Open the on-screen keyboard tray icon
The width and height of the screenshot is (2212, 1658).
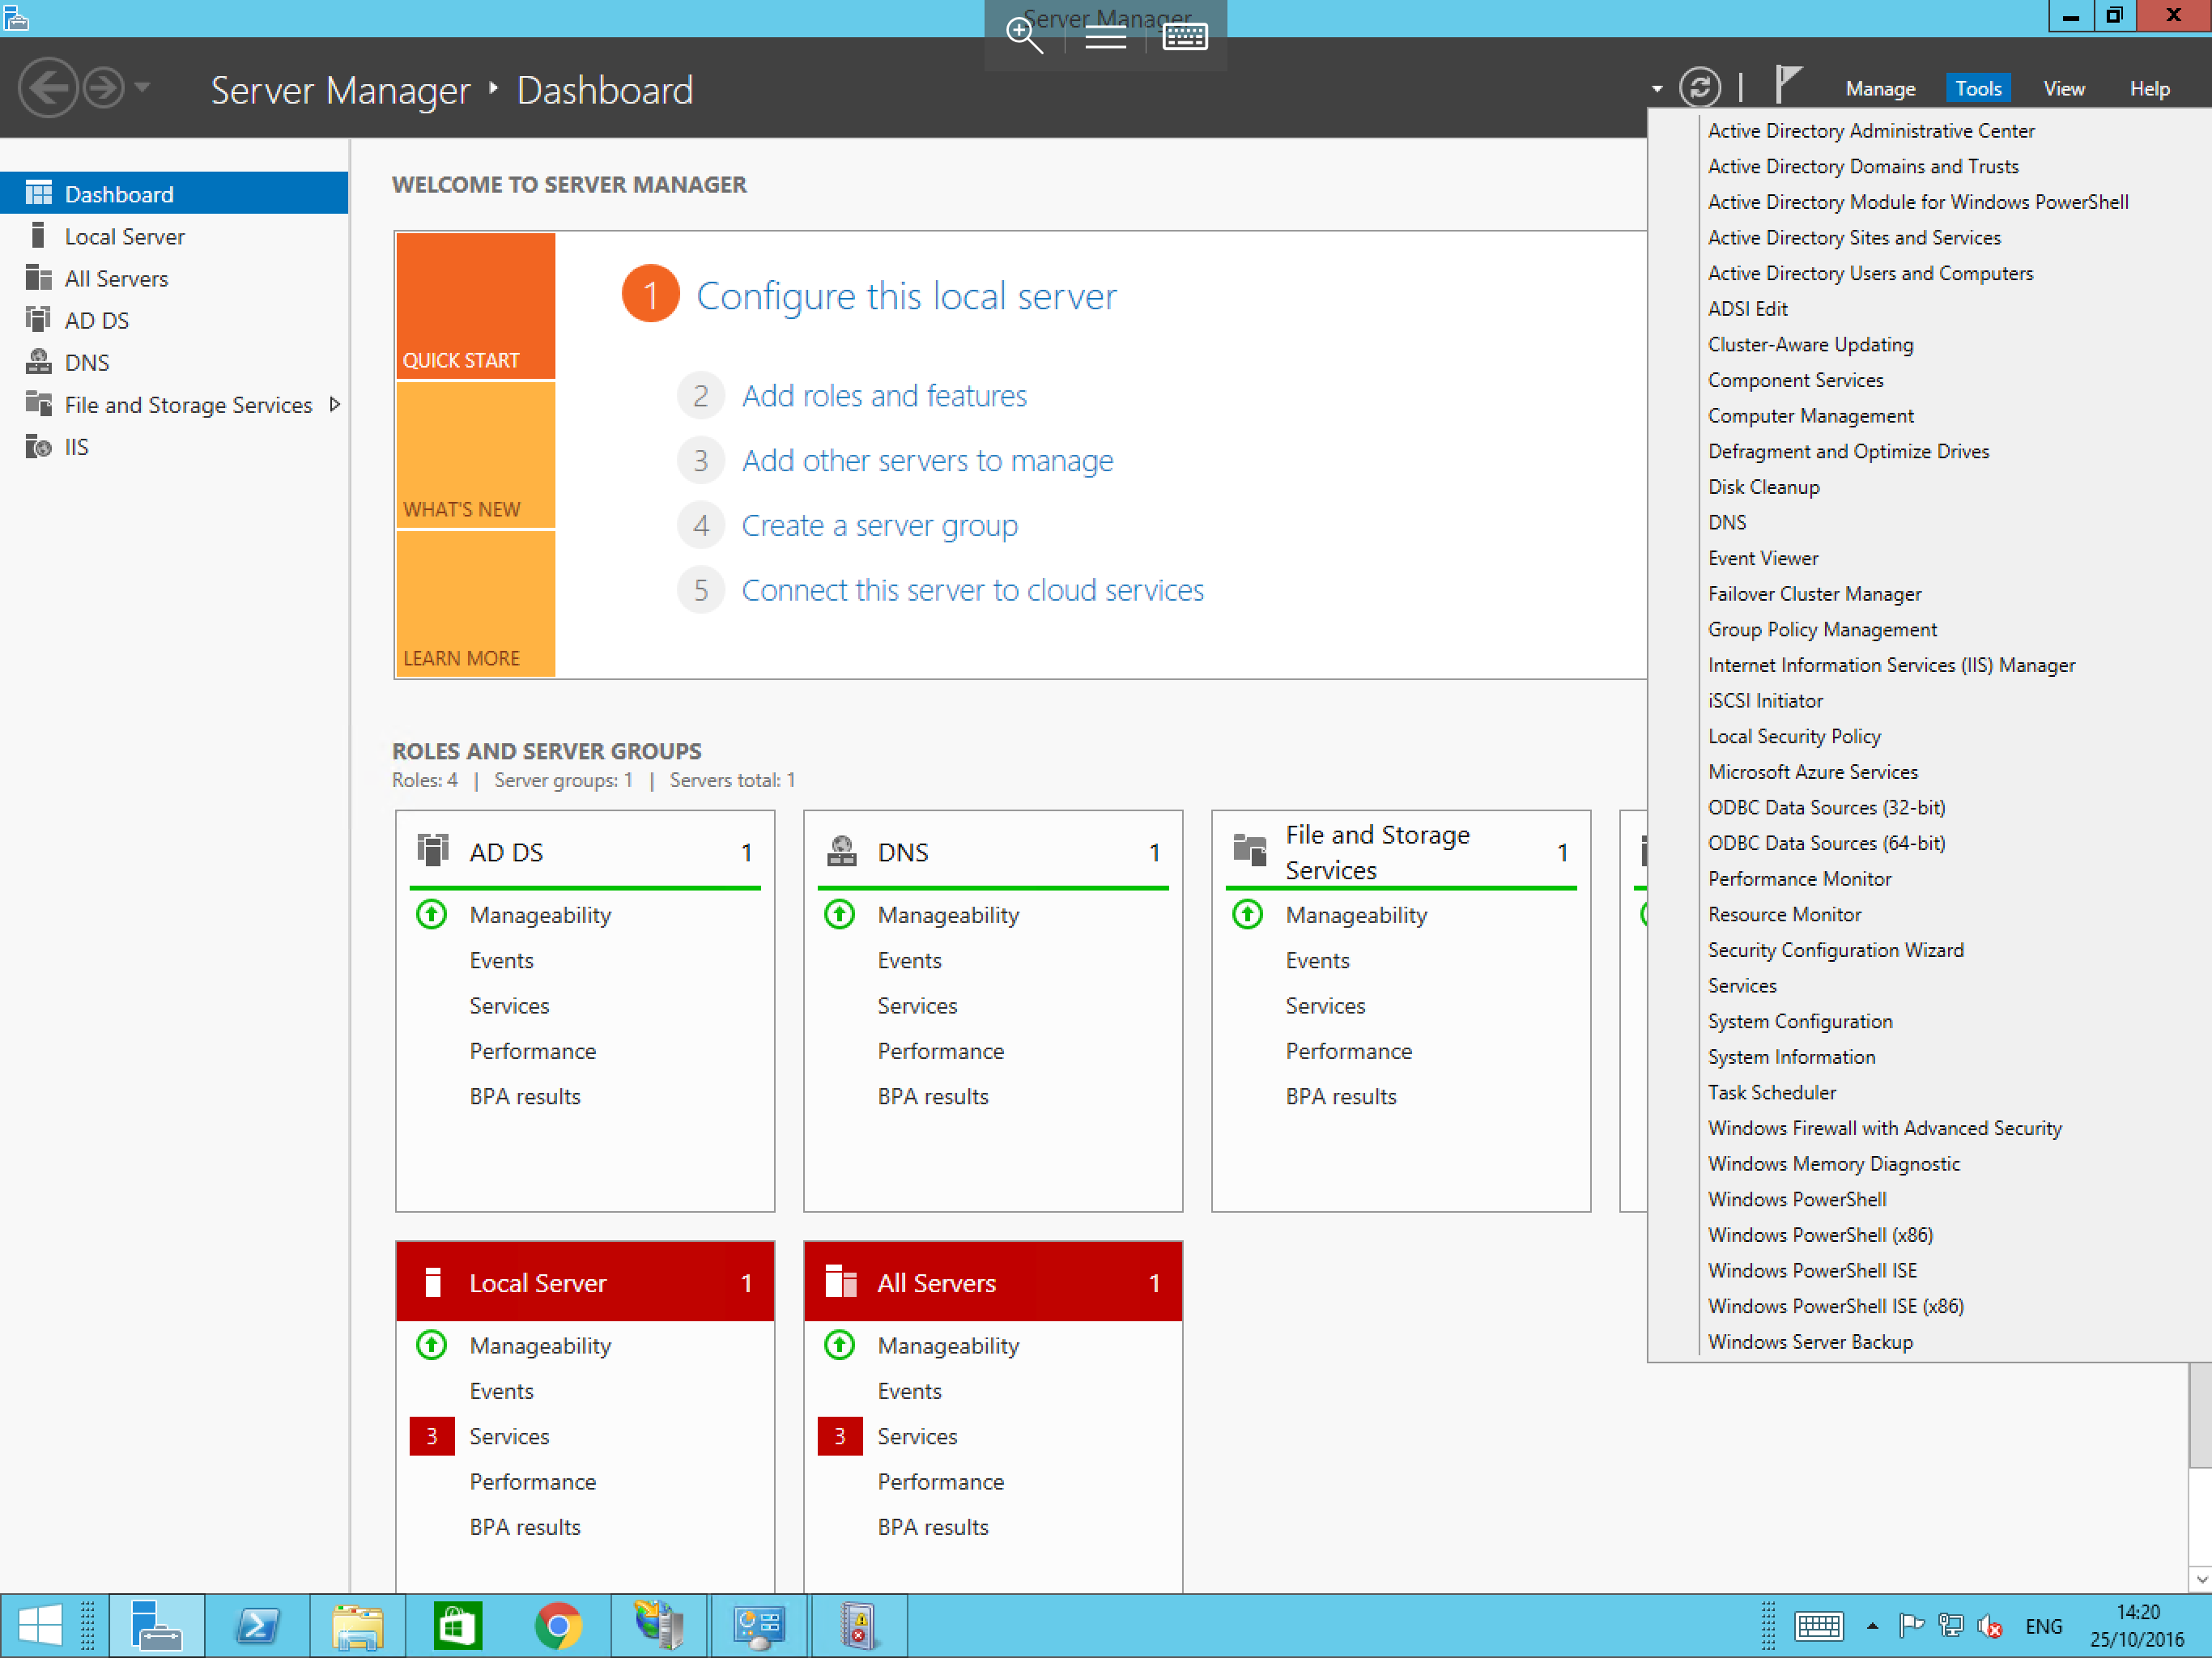coord(1818,1626)
